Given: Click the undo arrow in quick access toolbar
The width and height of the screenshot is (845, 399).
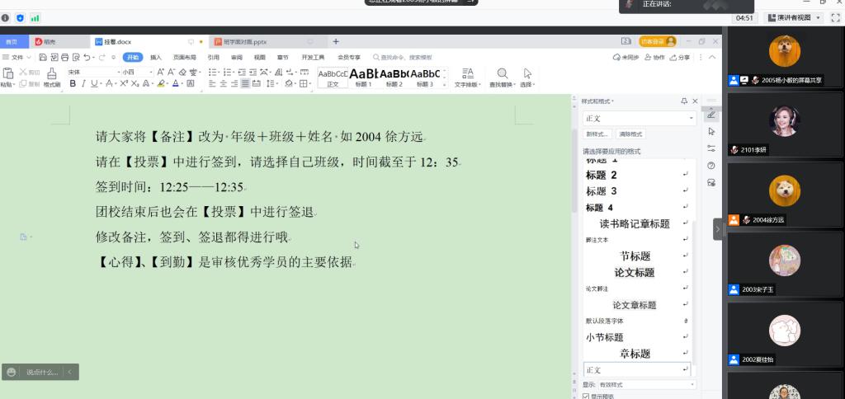Looking at the screenshot, I should click(x=87, y=58).
